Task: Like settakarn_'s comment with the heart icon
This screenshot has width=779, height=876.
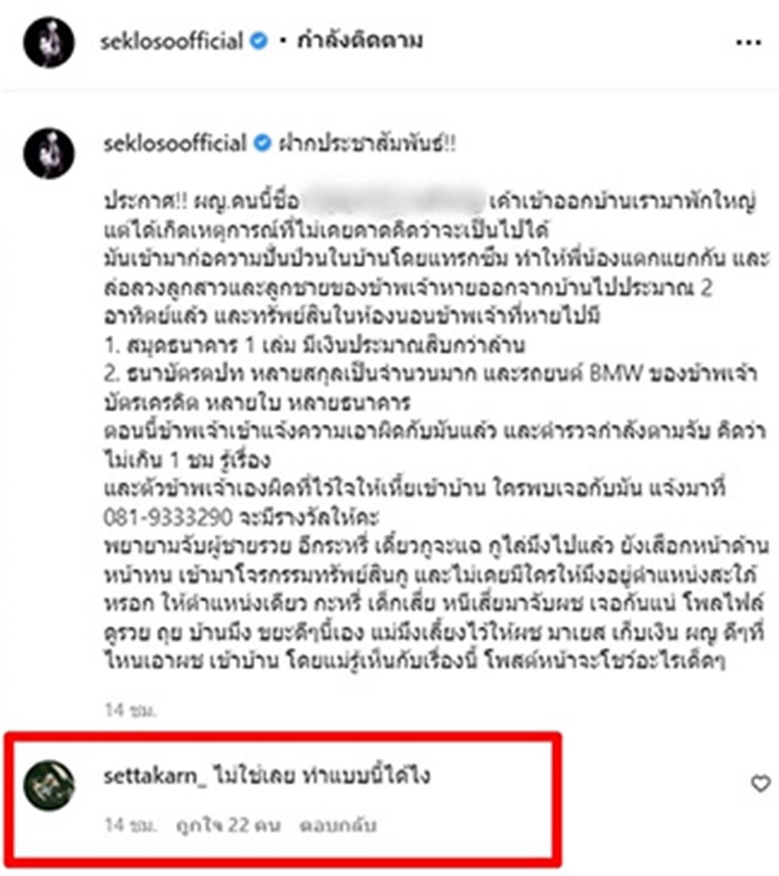Action: 760,783
